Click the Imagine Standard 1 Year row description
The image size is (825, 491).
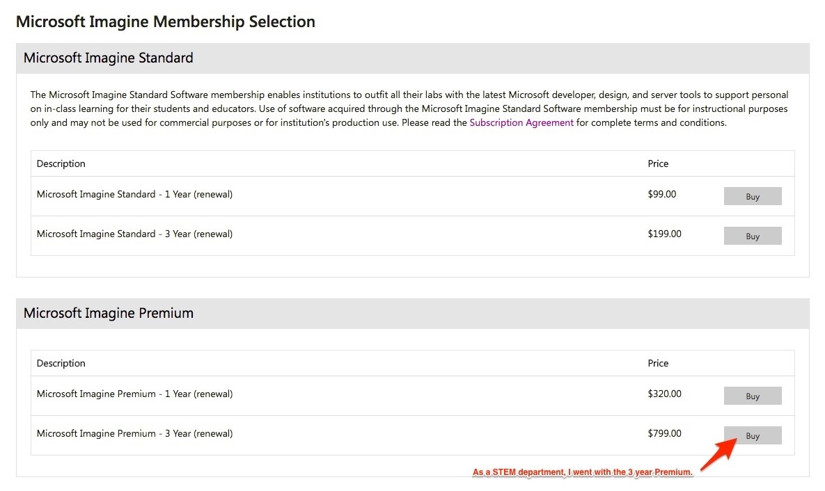(x=134, y=194)
